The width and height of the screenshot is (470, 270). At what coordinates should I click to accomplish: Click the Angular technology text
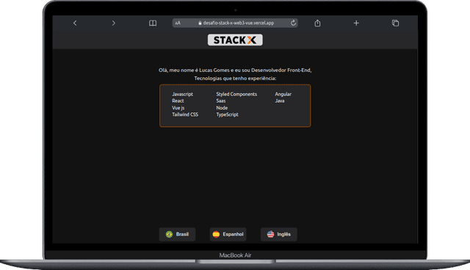(283, 94)
